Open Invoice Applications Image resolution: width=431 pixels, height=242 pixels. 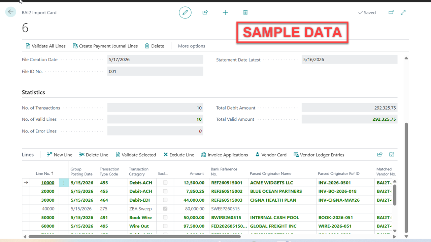pos(224,155)
